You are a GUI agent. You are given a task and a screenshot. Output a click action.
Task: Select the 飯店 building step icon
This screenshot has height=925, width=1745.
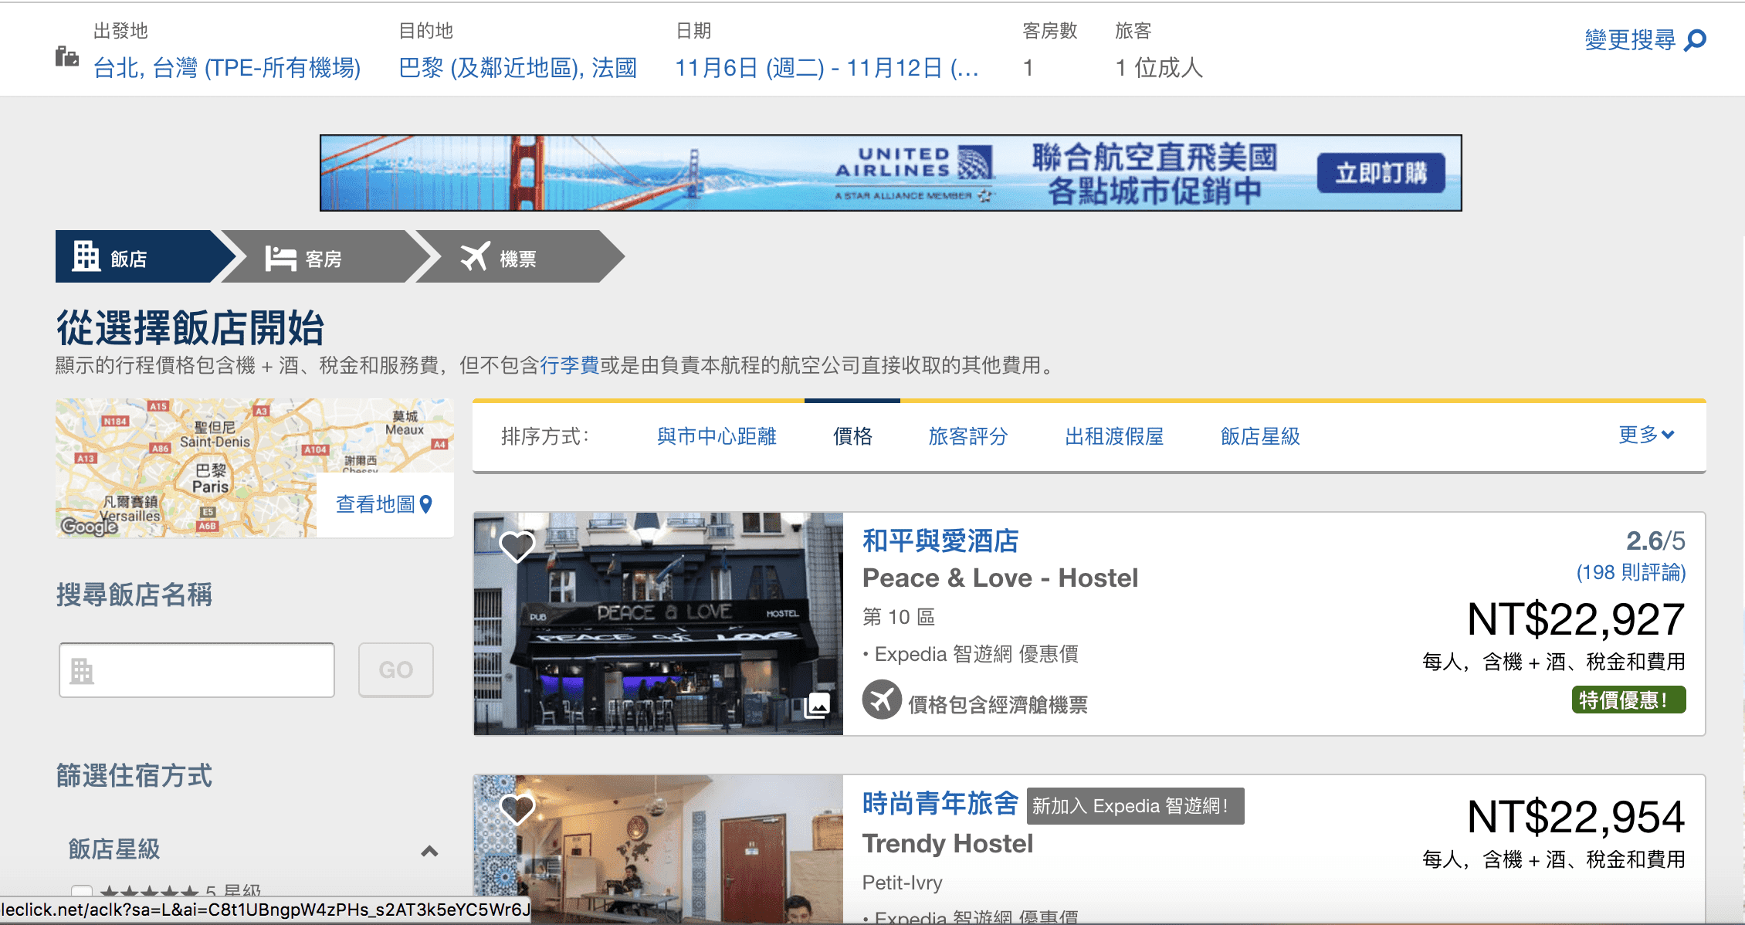click(86, 256)
